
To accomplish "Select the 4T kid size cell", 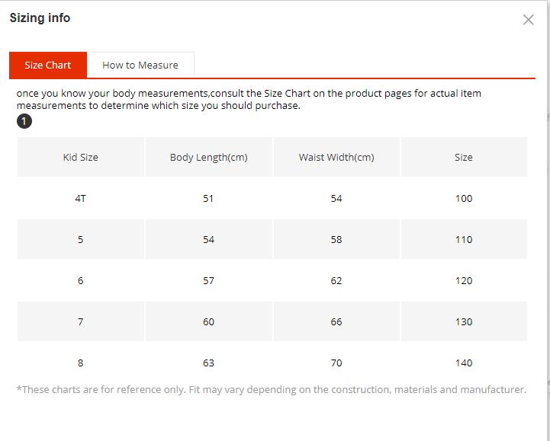I will tap(80, 198).
